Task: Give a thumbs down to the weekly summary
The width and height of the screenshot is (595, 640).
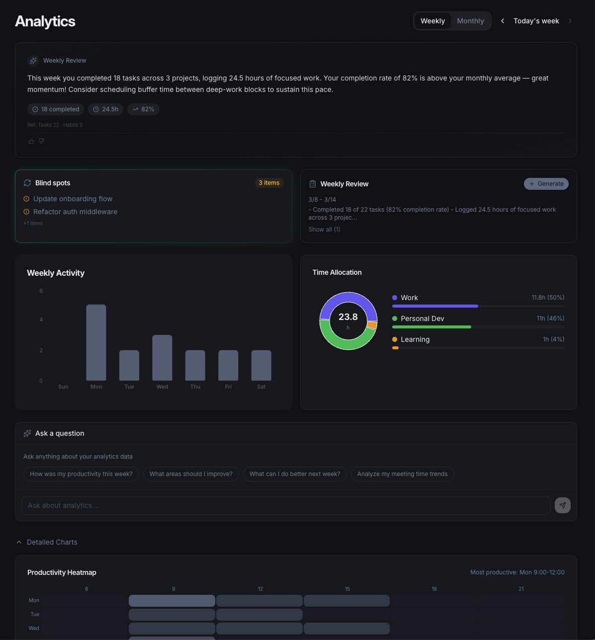Action: pyautogui.click(x=41, y=141)
